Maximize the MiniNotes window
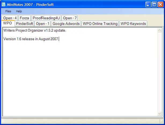Image resolution: width=165 pixels, height=125 pixels. point(154,5)
